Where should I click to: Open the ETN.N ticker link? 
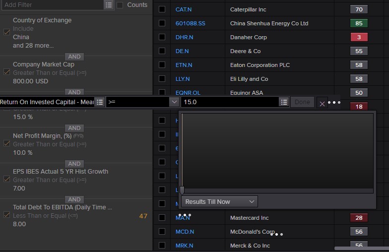coord(184,65)
